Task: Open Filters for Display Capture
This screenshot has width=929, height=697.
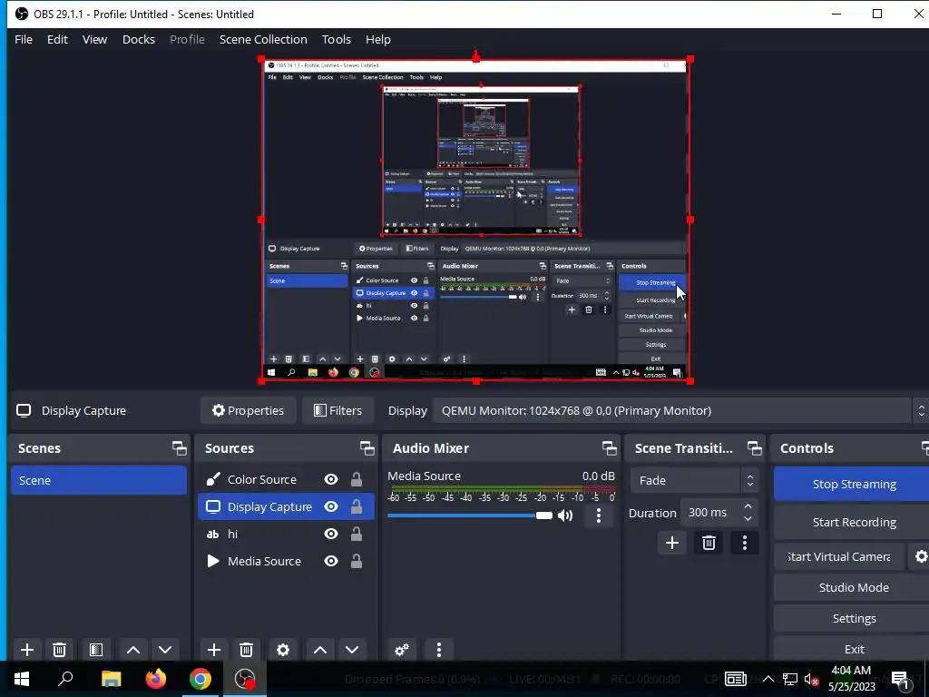Action: pos(337,411)
